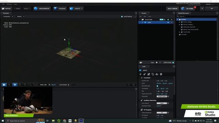Toggle the Environment checkbox below preview
This screenshot has width=219, height=123.
click(x=68, y=85)
